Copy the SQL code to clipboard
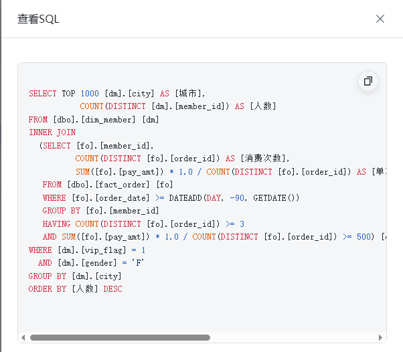Viewport: 403px width, 352px height. coord(368,81)
